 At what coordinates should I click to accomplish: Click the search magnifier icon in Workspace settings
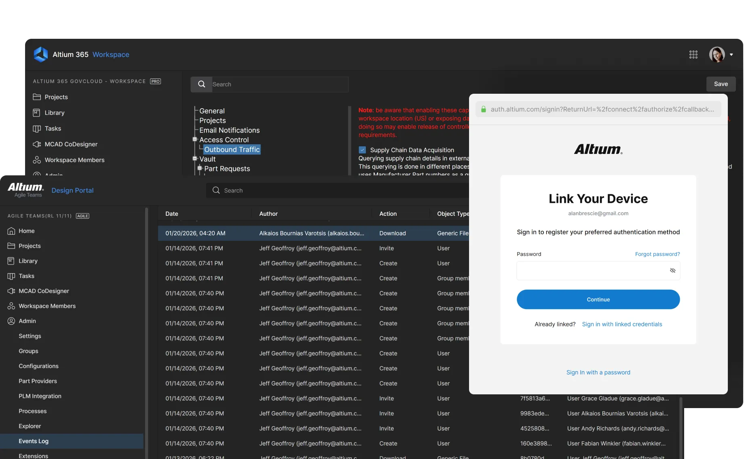click(x=201, y=84)
